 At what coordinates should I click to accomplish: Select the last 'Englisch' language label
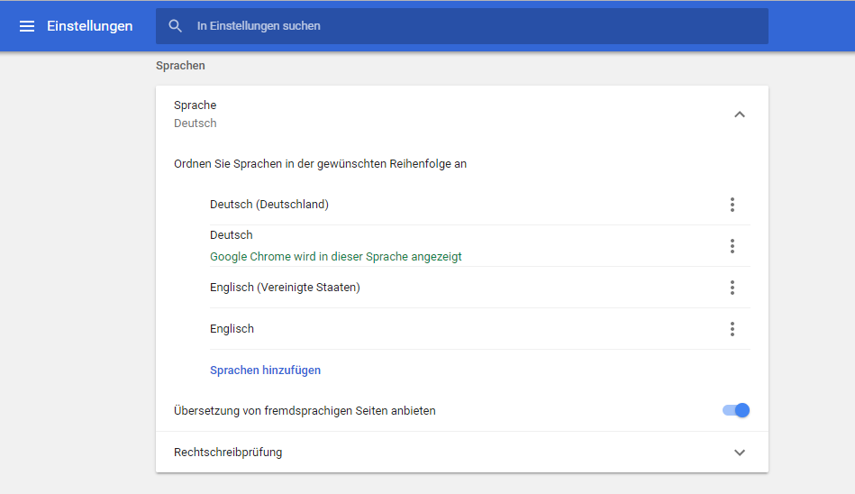tap(232, 329)
